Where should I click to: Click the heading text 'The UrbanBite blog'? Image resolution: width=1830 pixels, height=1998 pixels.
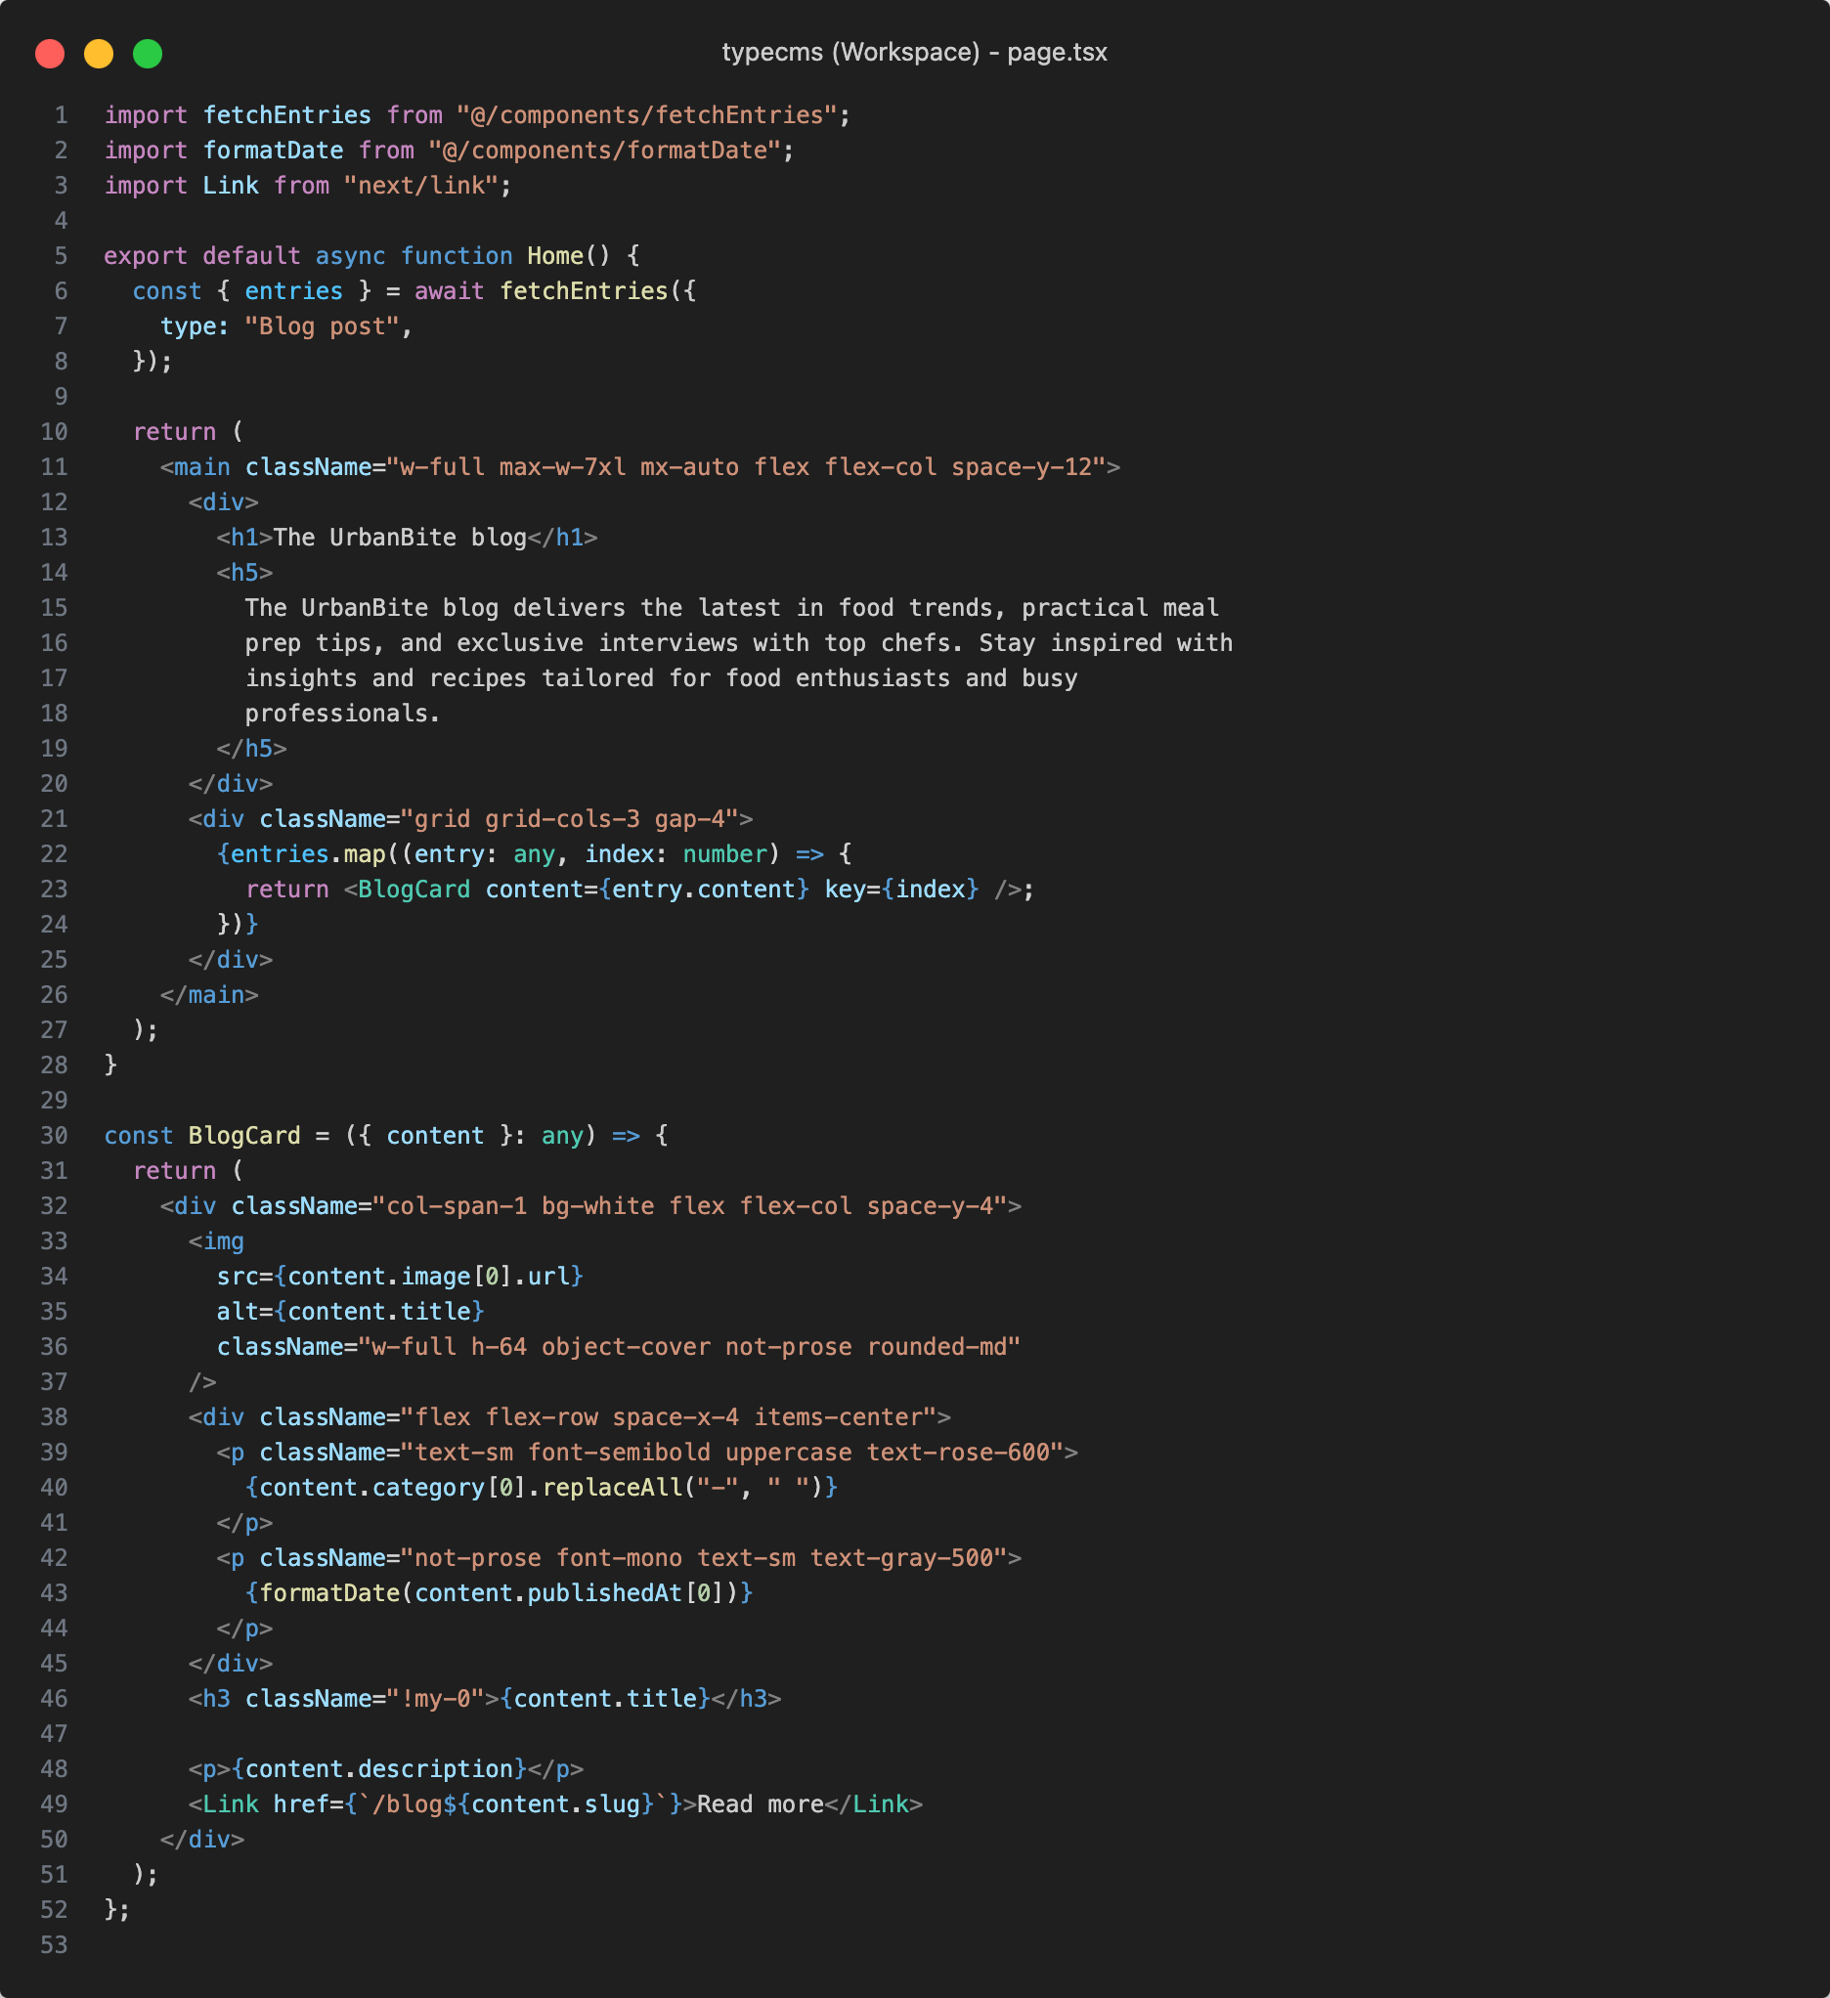400,539
